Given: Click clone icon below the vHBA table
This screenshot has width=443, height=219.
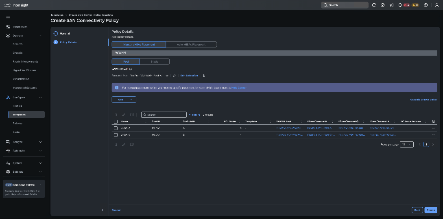Looking at the screenshot, I should point(132,145).
